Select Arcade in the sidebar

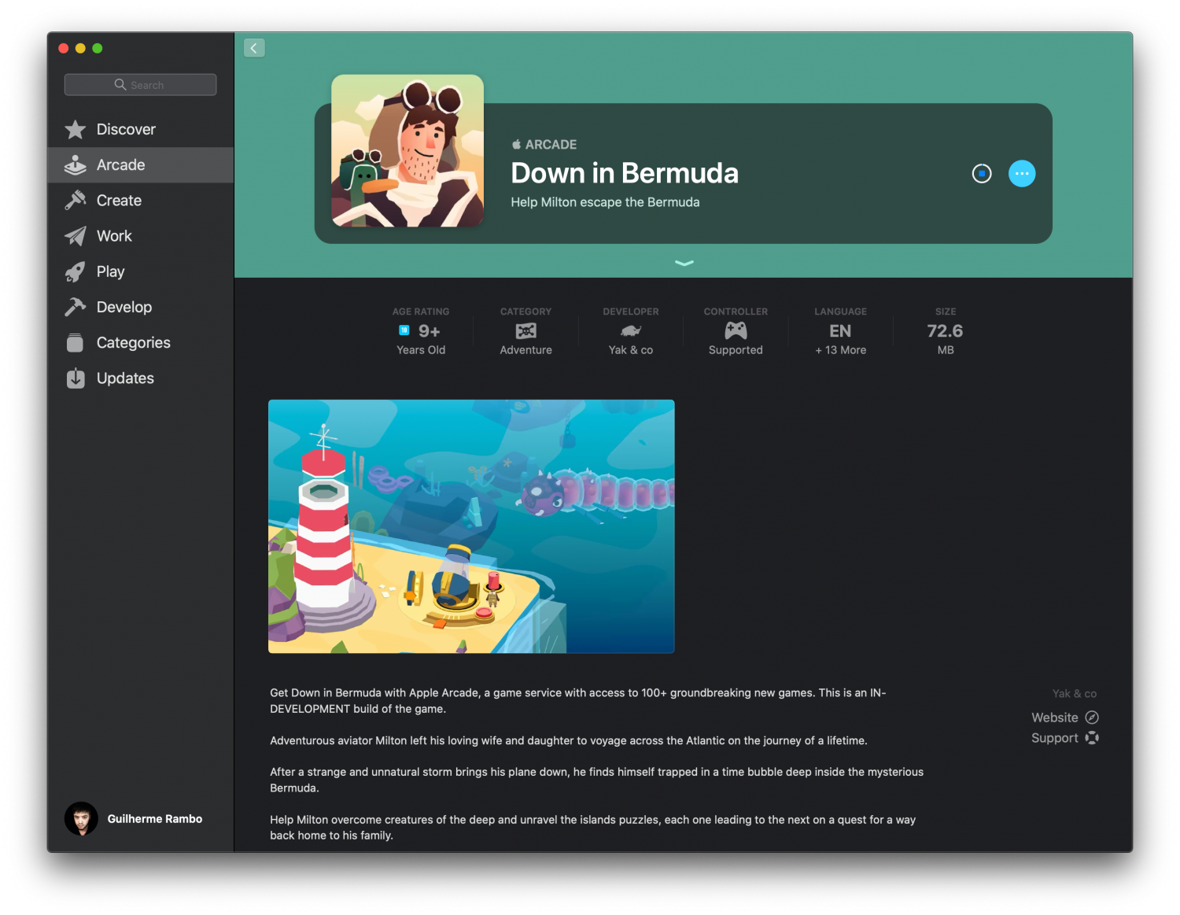click(141, 165)
